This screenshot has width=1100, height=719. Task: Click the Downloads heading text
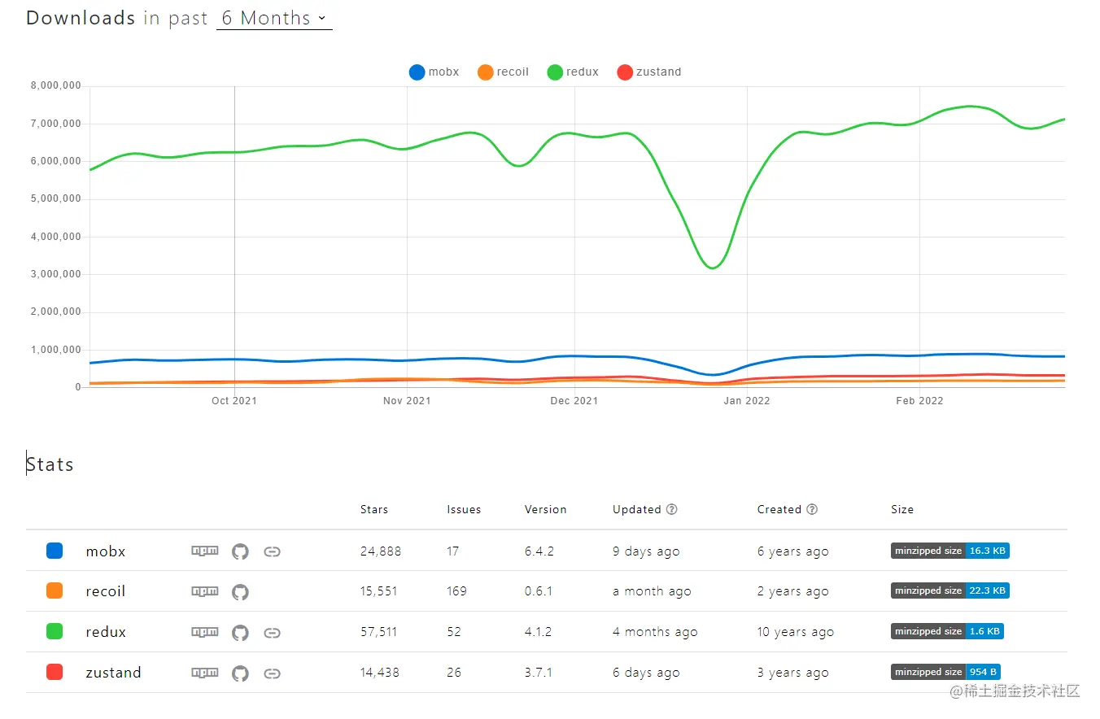(x=81, y=18)
